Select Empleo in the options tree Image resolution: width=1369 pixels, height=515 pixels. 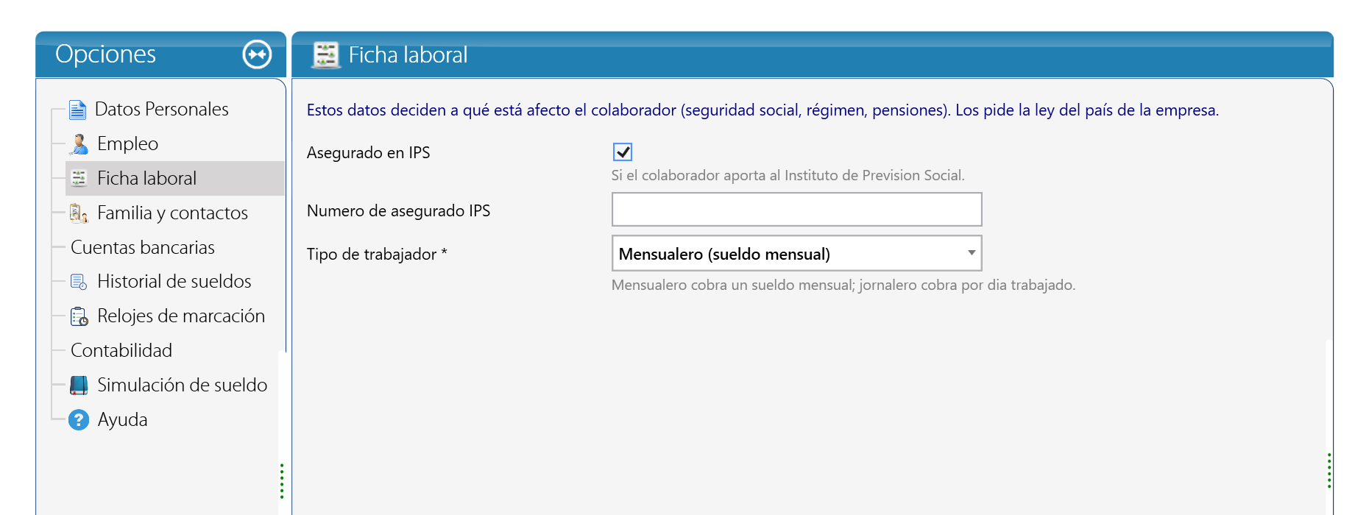pos(127,143)
